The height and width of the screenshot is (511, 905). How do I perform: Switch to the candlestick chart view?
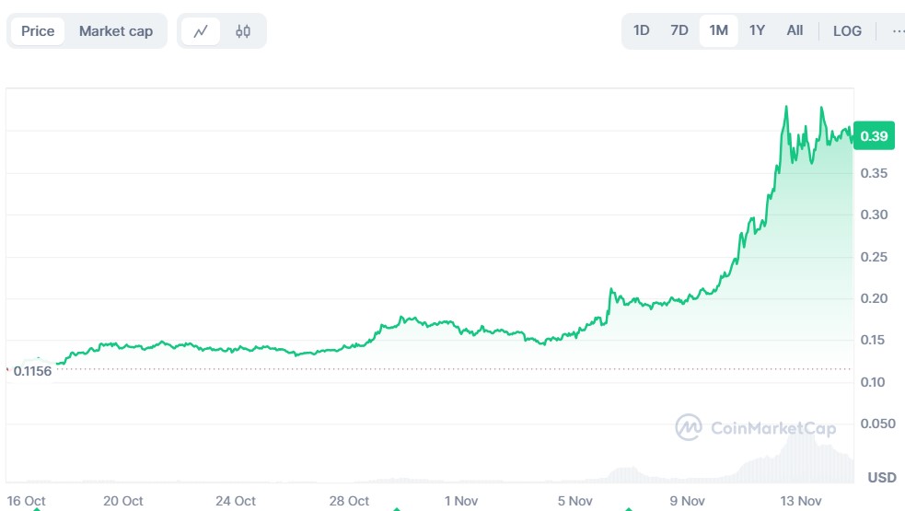[x=243, y=31]
